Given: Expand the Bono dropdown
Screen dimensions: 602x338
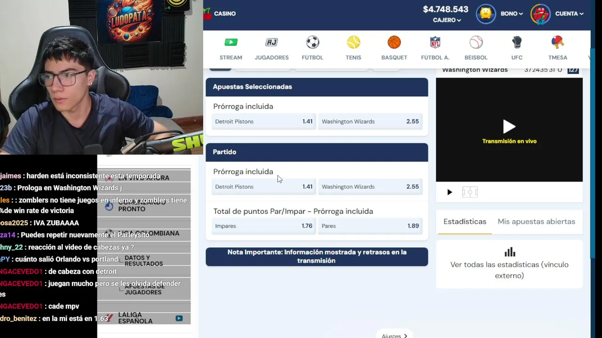Looking at the screenshot, I should point(512,14).
